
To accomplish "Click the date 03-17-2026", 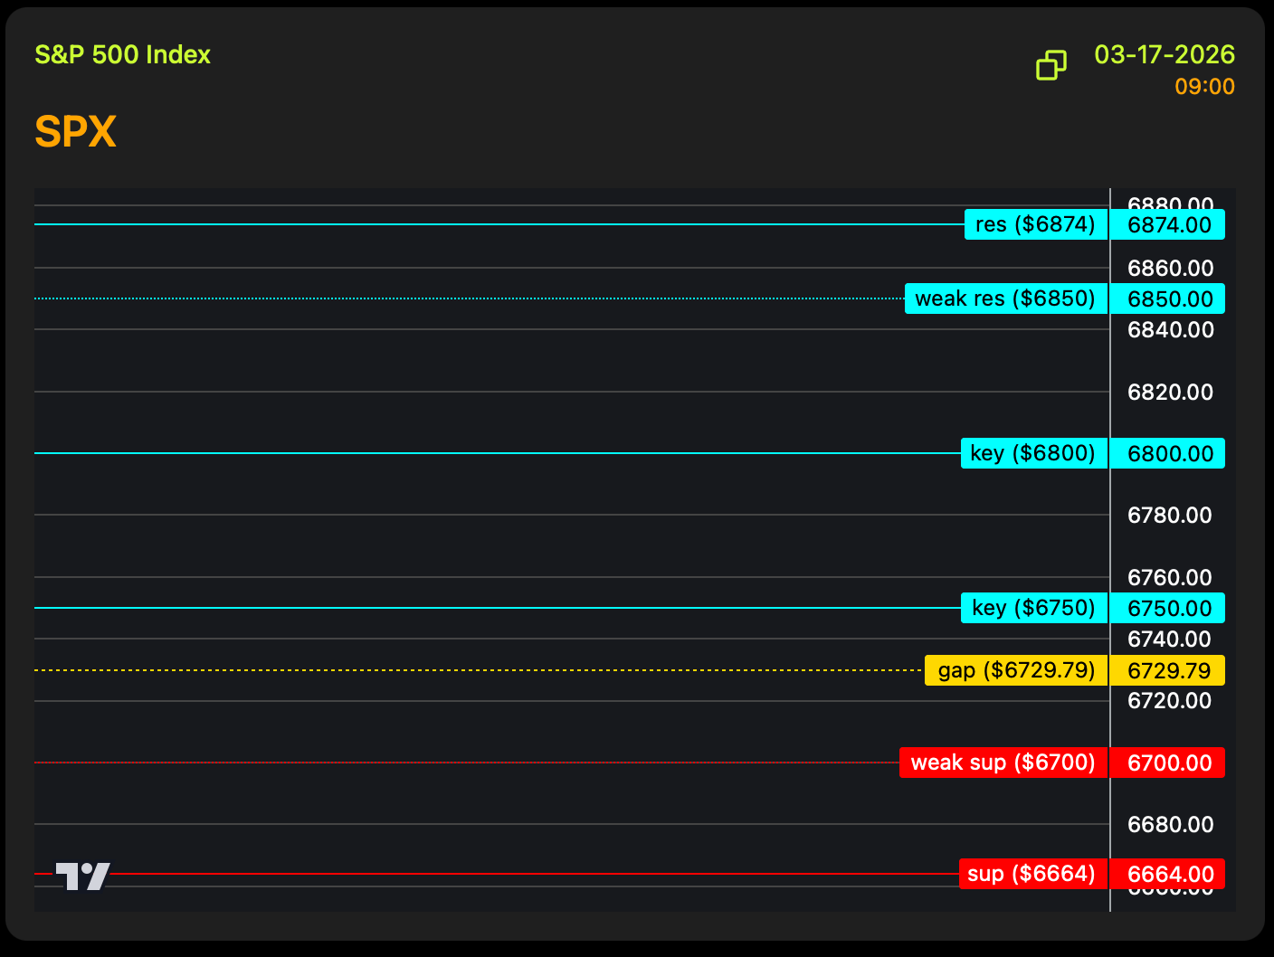I will 1165,54.
